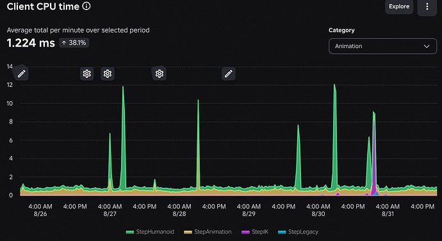Click the y-axis label 10
The image size is (442, 241).
[10, 104]
